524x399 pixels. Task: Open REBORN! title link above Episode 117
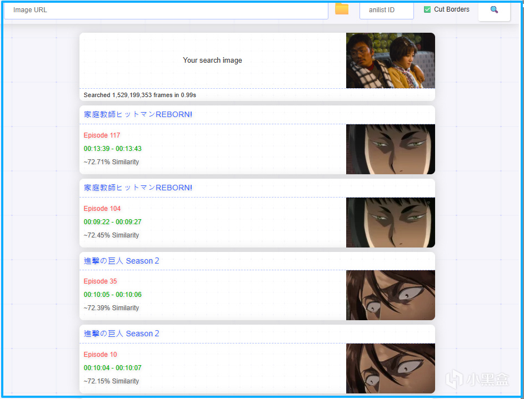(x=138, y=114)
